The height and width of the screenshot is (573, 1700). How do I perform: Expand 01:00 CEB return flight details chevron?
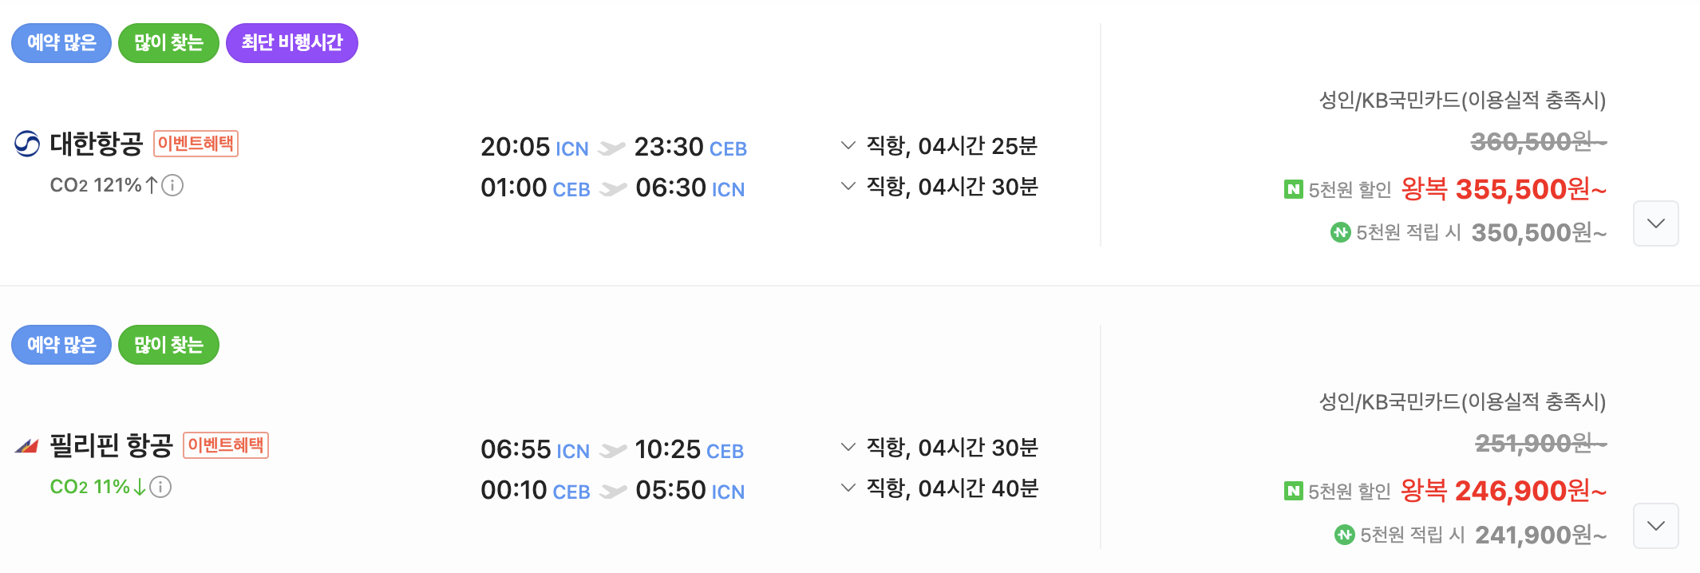848,186
